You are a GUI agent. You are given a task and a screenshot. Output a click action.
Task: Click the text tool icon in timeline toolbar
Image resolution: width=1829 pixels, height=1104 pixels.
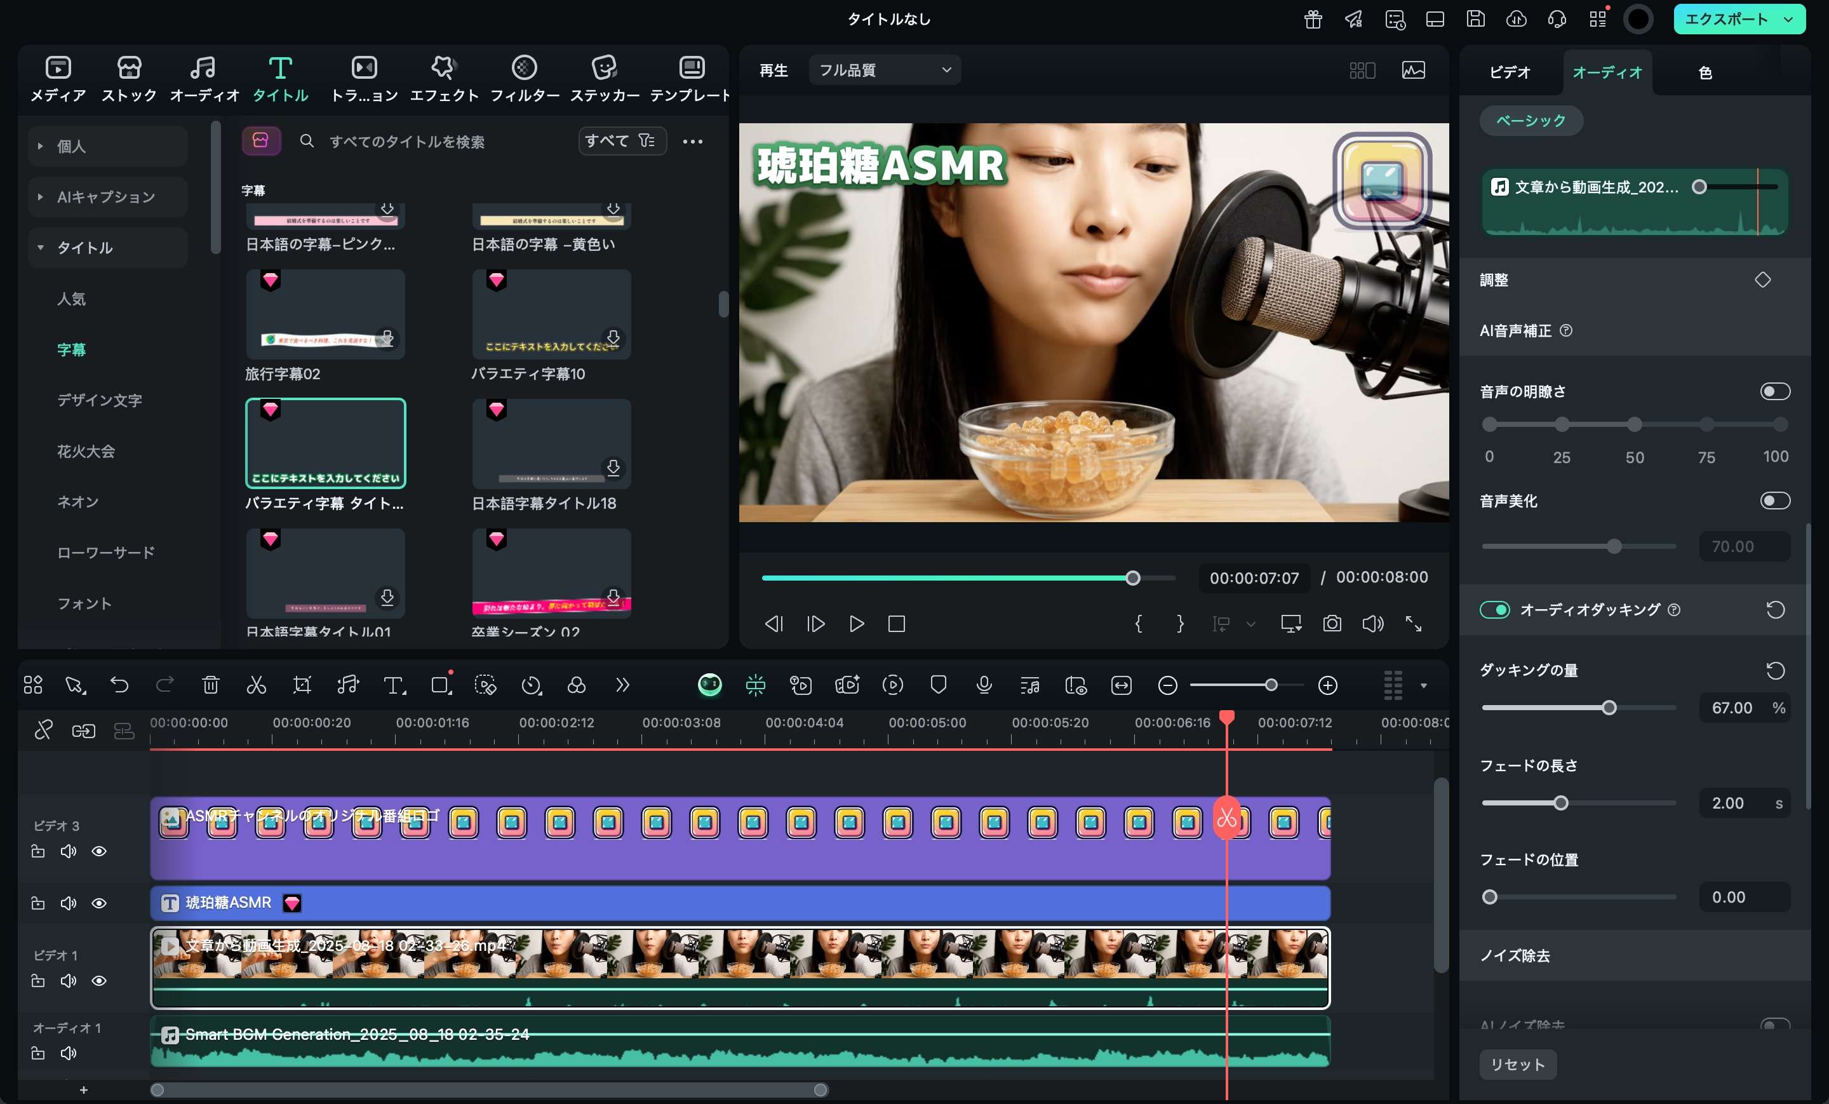394,685
